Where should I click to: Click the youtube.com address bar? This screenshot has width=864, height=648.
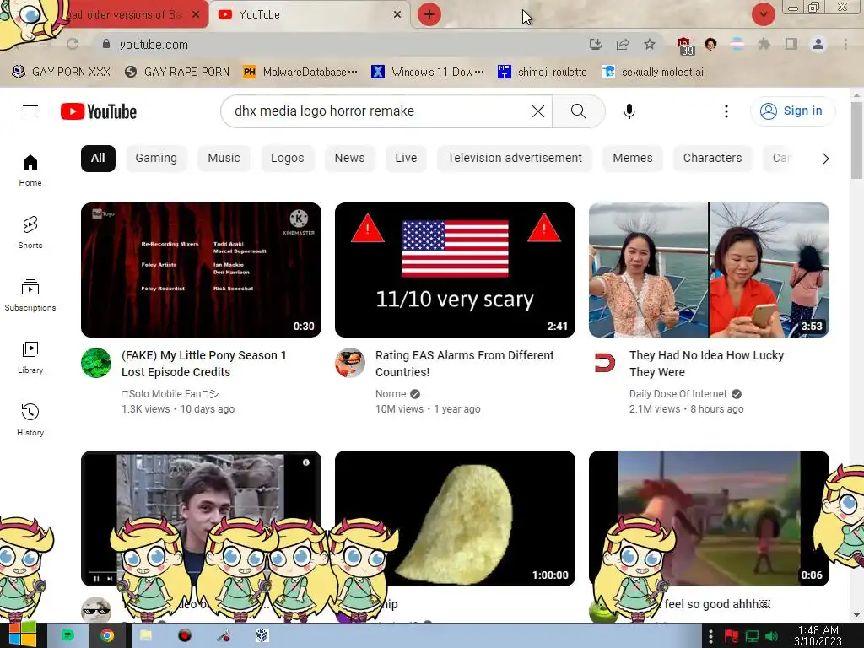click(342, 45)
